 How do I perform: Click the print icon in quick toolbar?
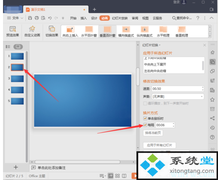click(36, 18)
